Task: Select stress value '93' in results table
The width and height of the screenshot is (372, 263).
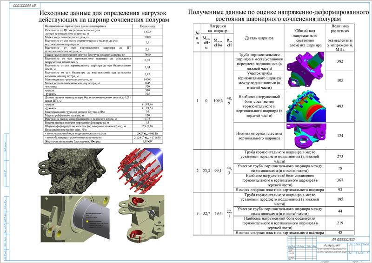Action: [340, 190]
